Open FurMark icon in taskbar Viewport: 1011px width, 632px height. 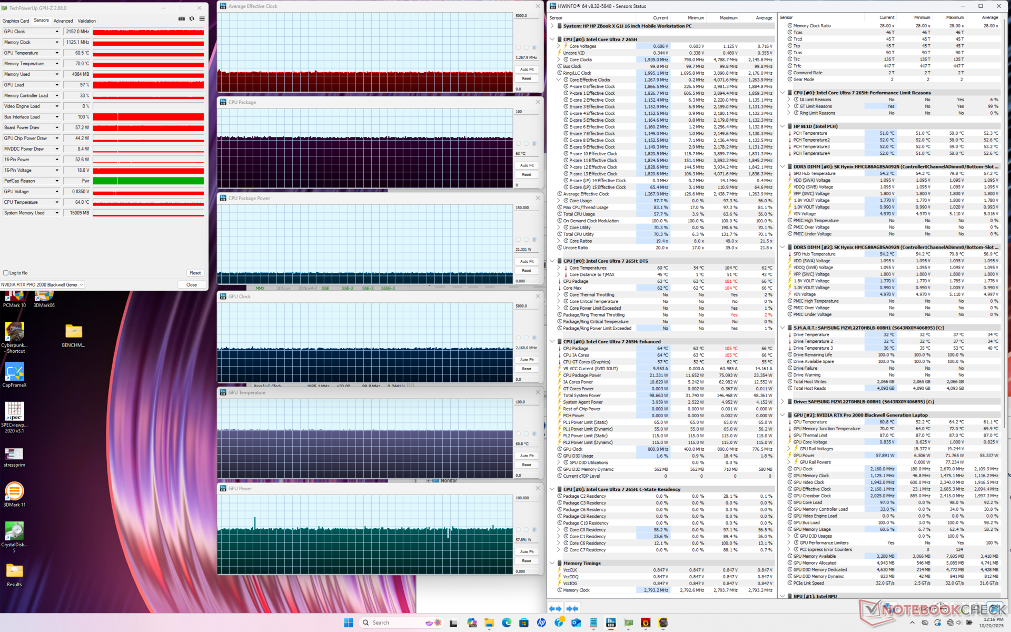point(646,623)
